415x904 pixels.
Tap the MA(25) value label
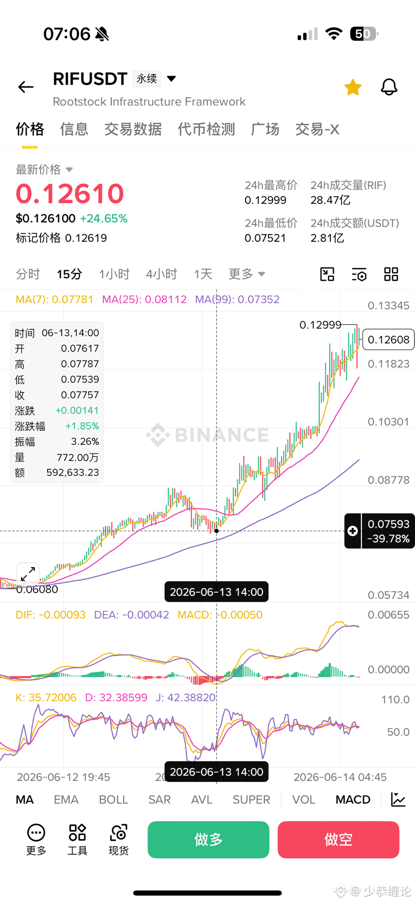[144, 300]
